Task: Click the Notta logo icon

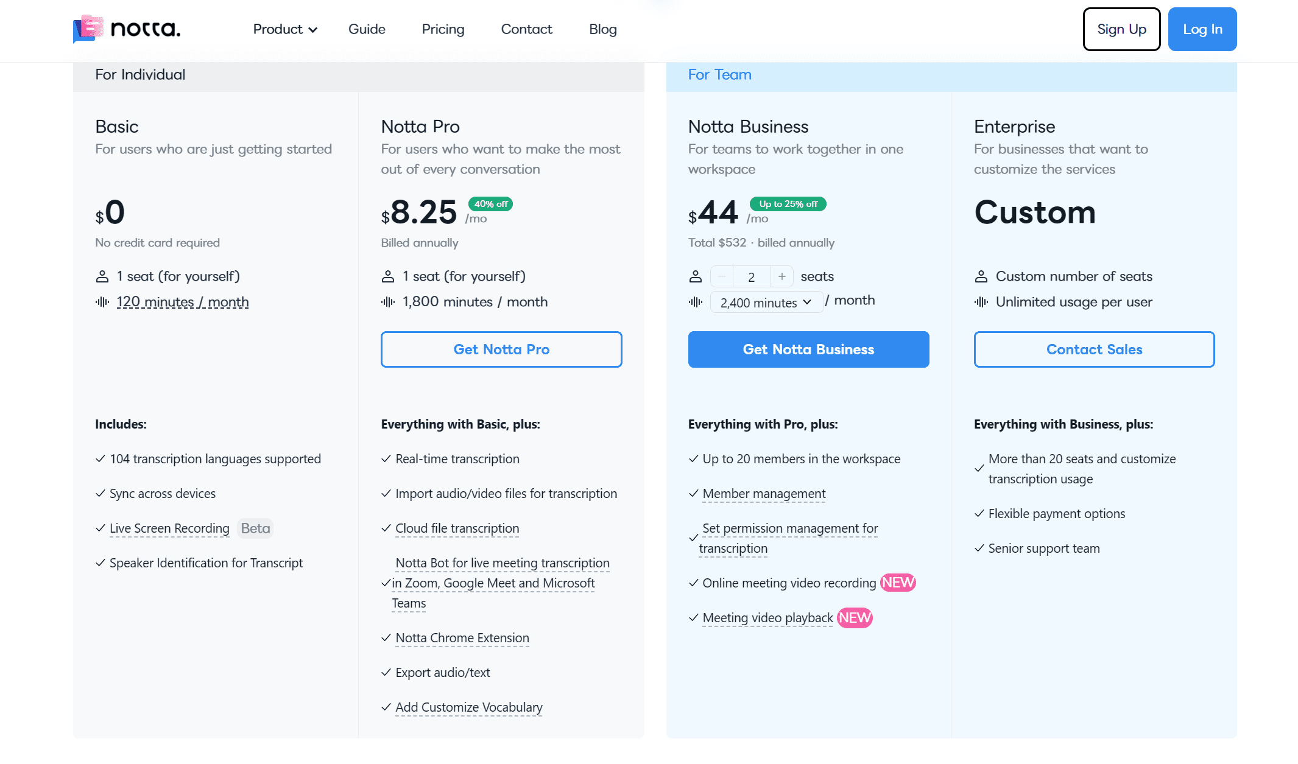Action: click(x=86, y=27)
